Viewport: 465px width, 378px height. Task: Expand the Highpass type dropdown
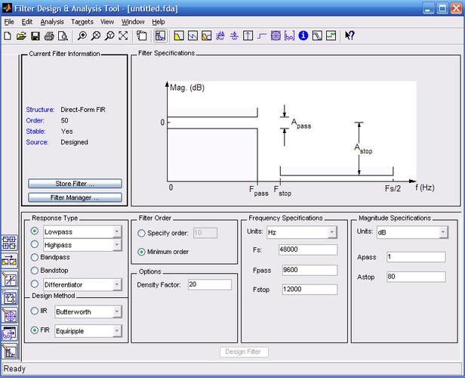[x=117, y=244]
